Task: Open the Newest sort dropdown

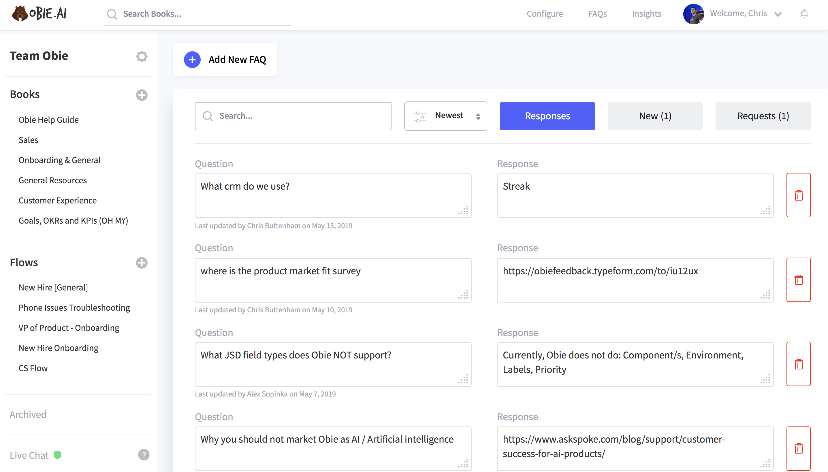Action: [x=446, y=116]
